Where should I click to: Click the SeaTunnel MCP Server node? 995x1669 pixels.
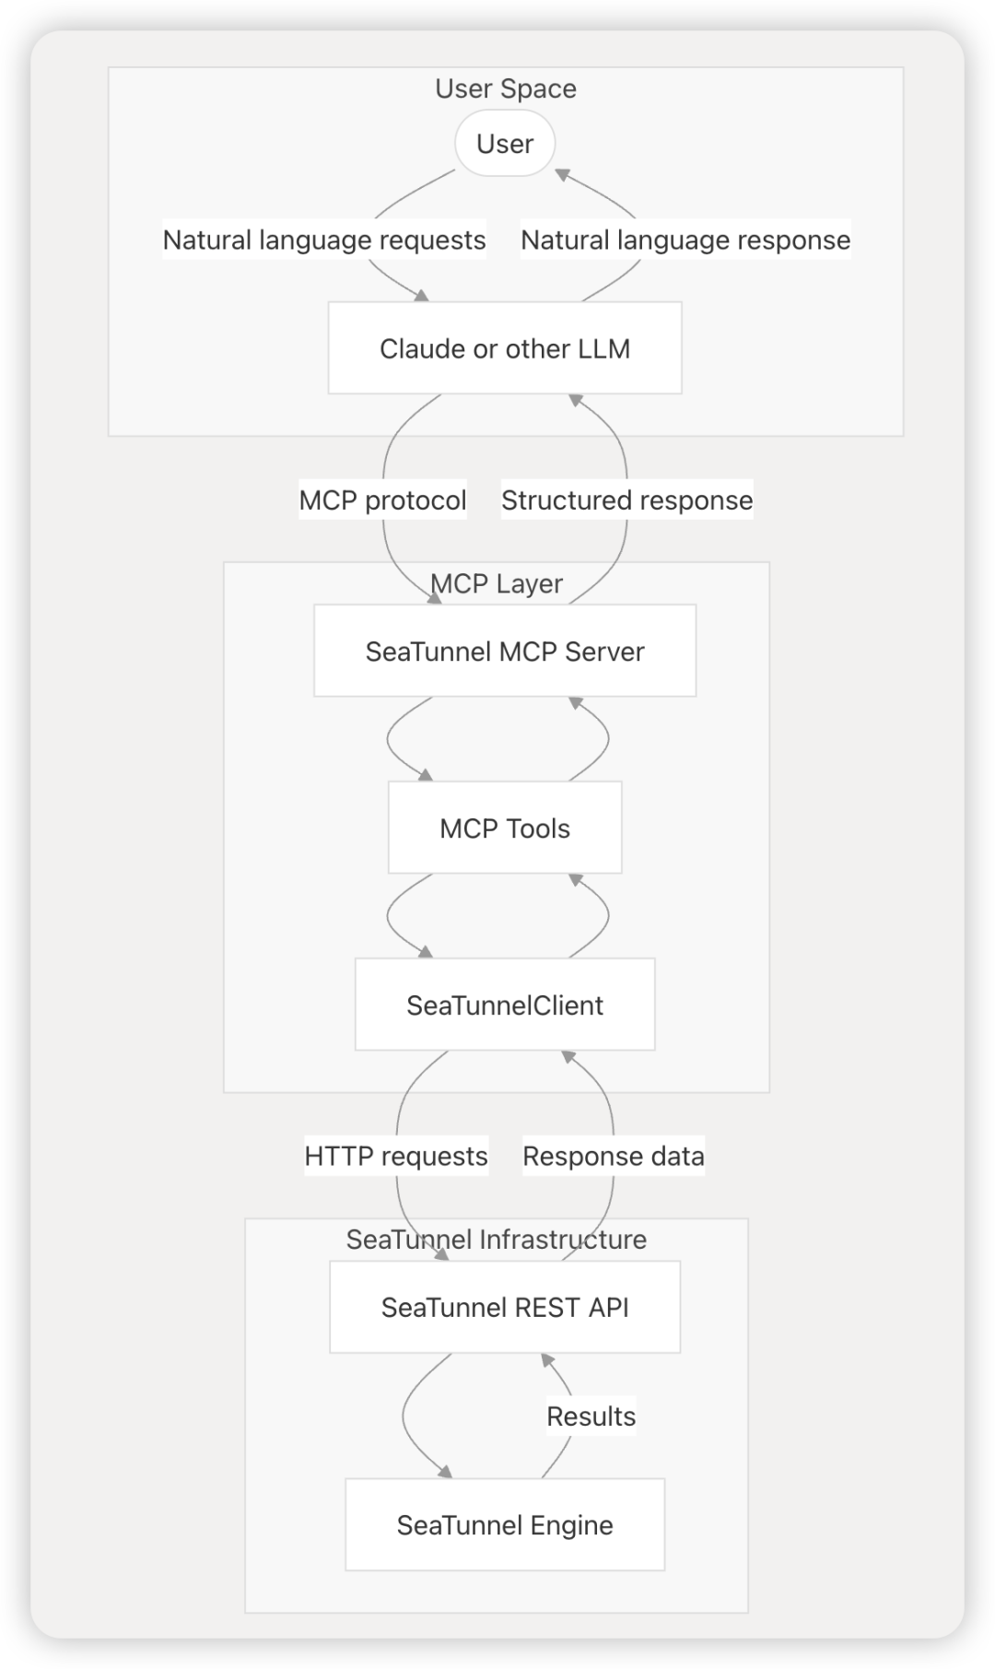[505, 652]
